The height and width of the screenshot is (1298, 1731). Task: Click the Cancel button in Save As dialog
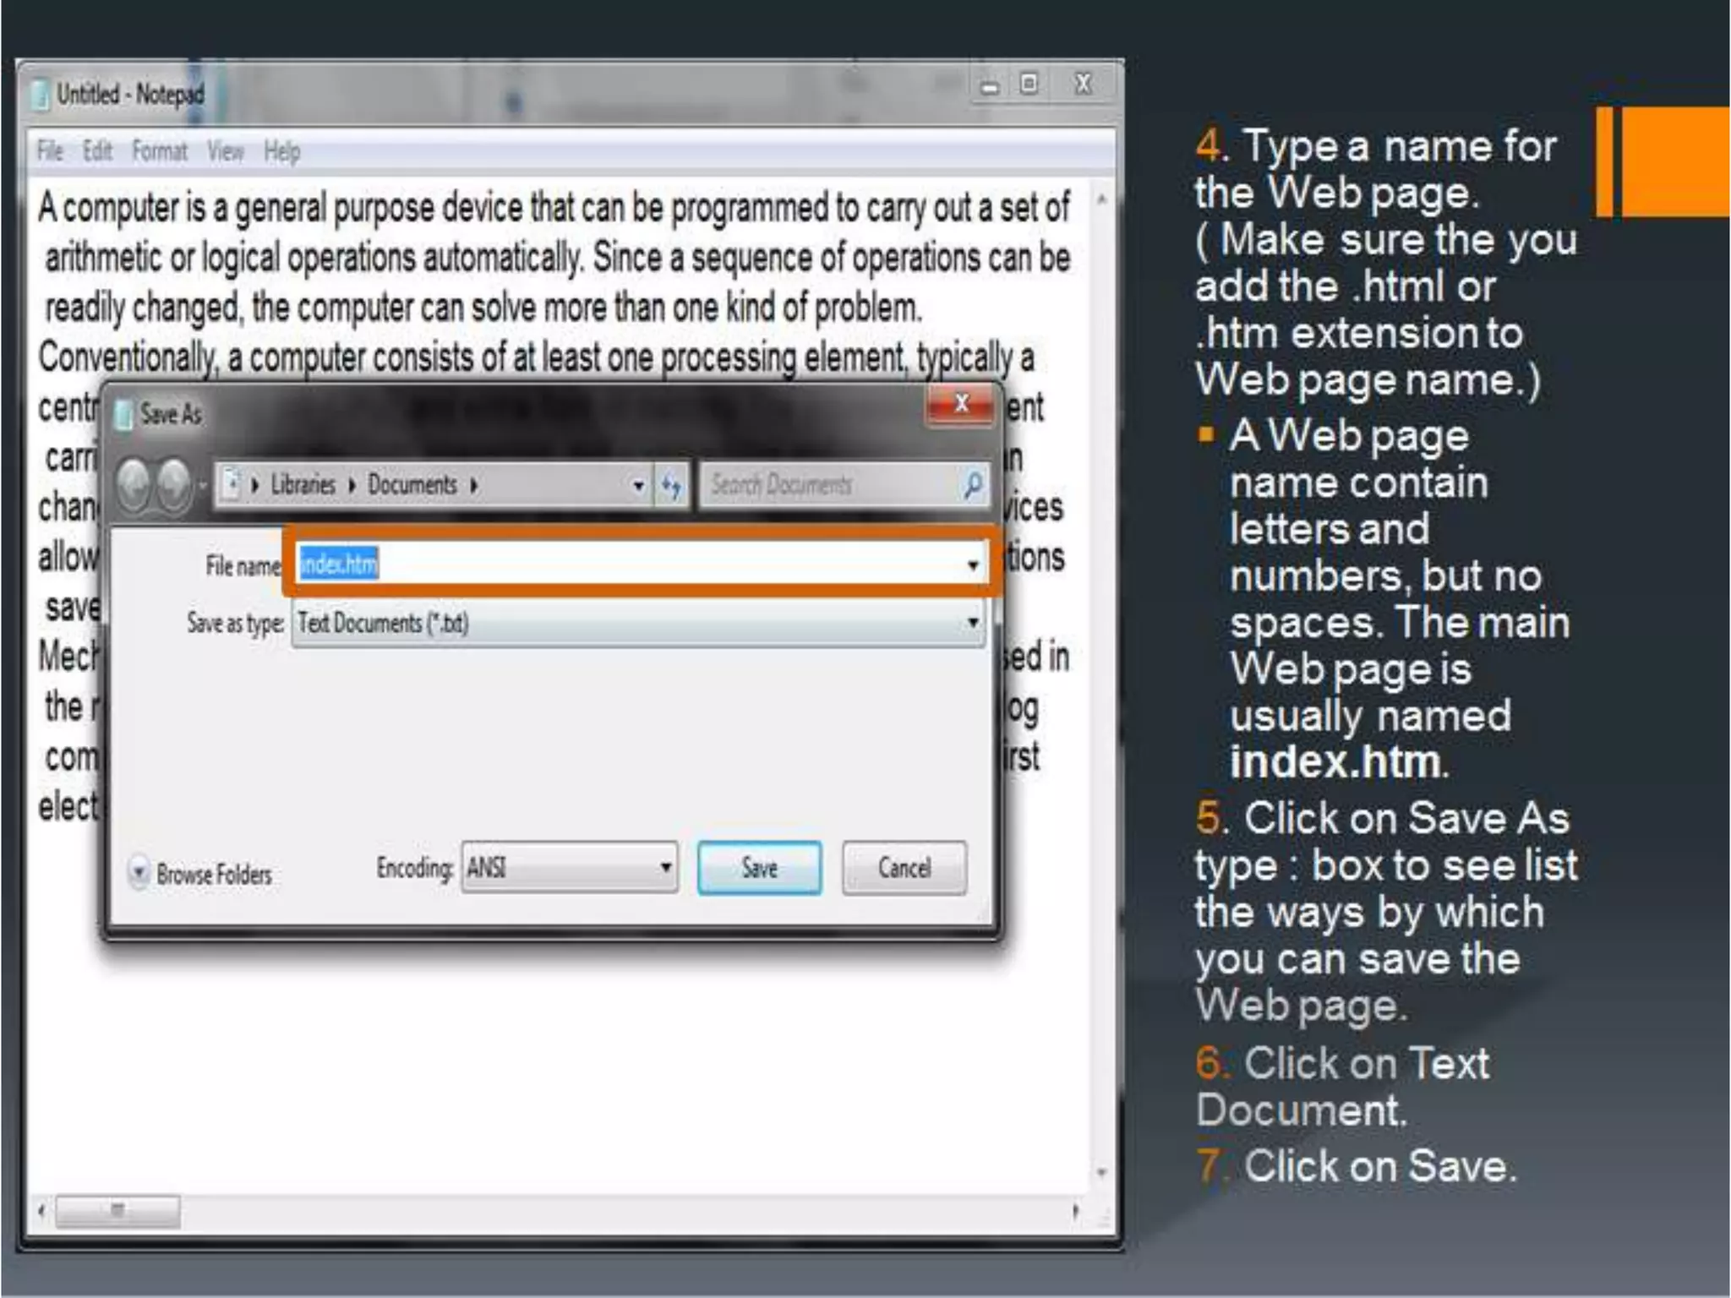pyautogui.click(x=904, y=868)
